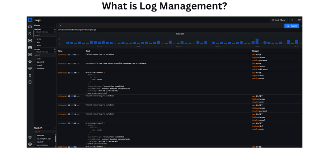Click the log.level filter options icon
Screen dimensions: 329x164
coord(55,30)
